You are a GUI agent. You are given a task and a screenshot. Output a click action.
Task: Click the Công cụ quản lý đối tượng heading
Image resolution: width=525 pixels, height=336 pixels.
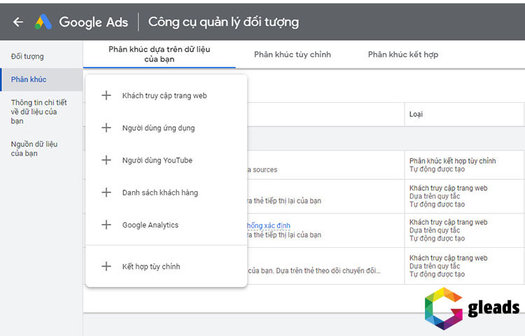tap(223, 22)
